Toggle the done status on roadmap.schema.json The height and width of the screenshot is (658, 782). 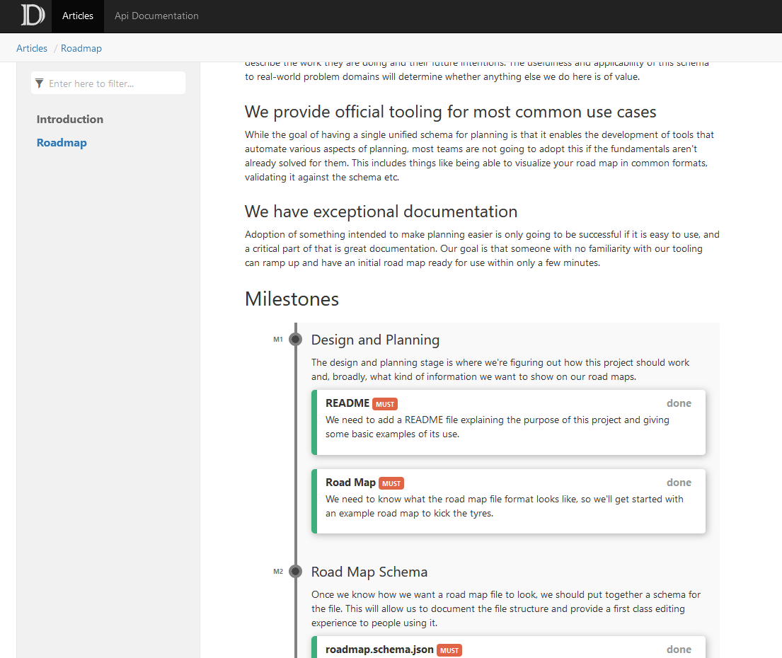678,649
